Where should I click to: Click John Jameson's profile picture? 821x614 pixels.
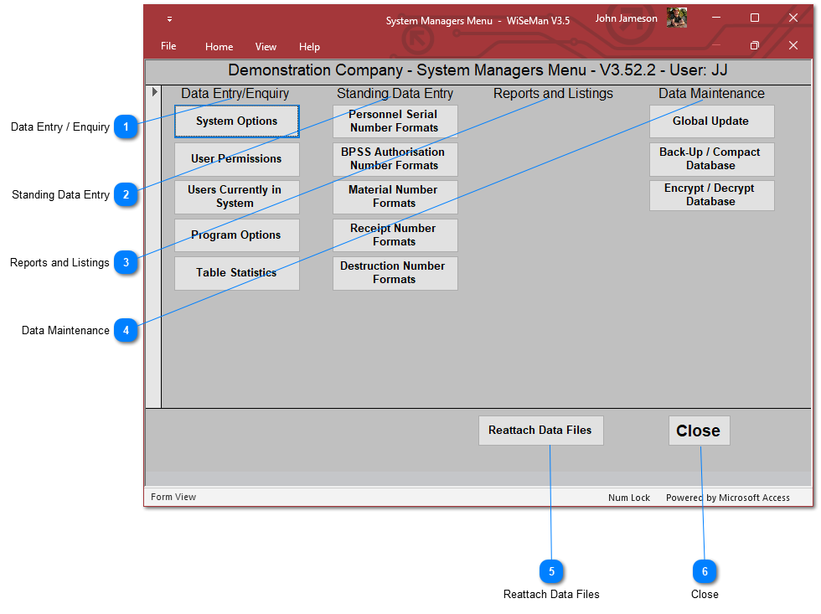pyautogui.click(x=677, y=18)
